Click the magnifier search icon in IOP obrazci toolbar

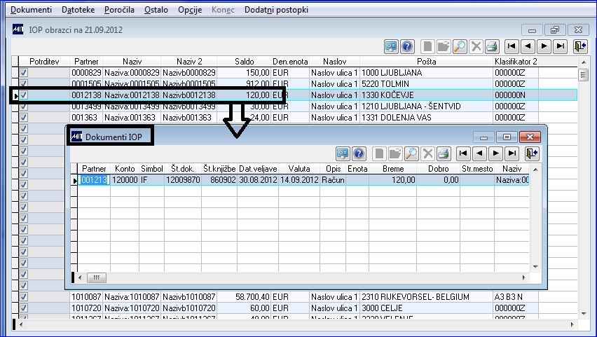coord(460,46)
